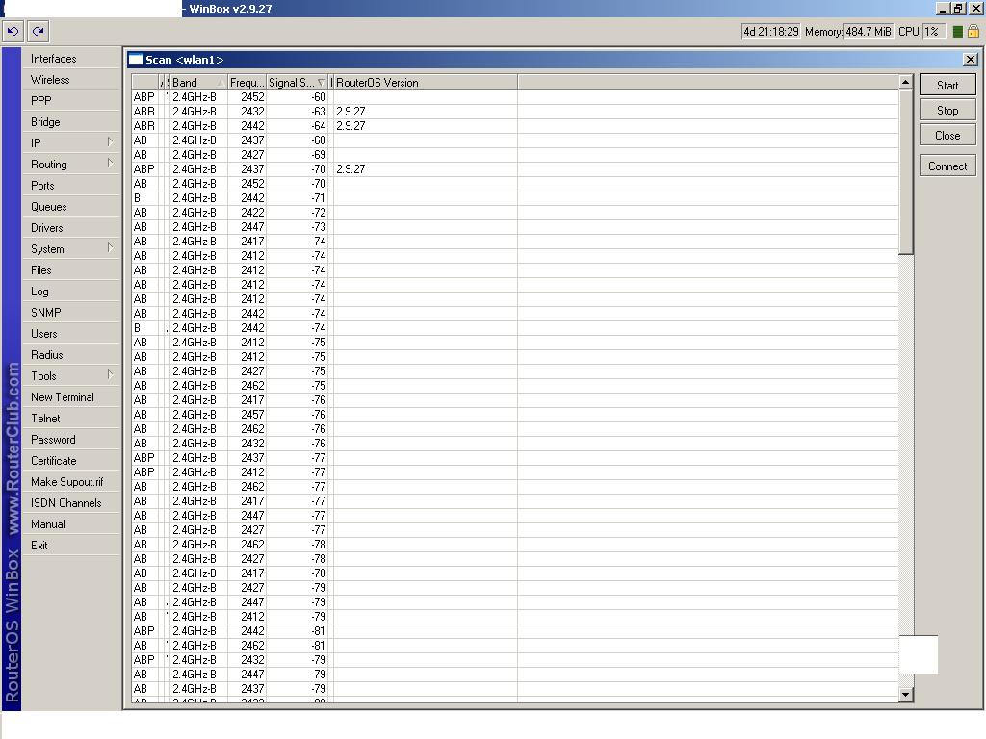Sort by the Signal Strength column header
Screen dimensions: 986x739
click(298, 83)
